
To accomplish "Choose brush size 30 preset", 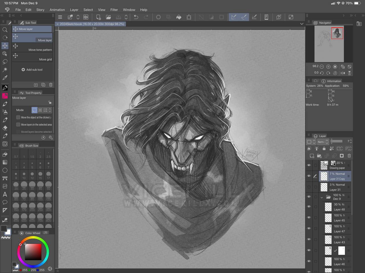I will 32,186.
